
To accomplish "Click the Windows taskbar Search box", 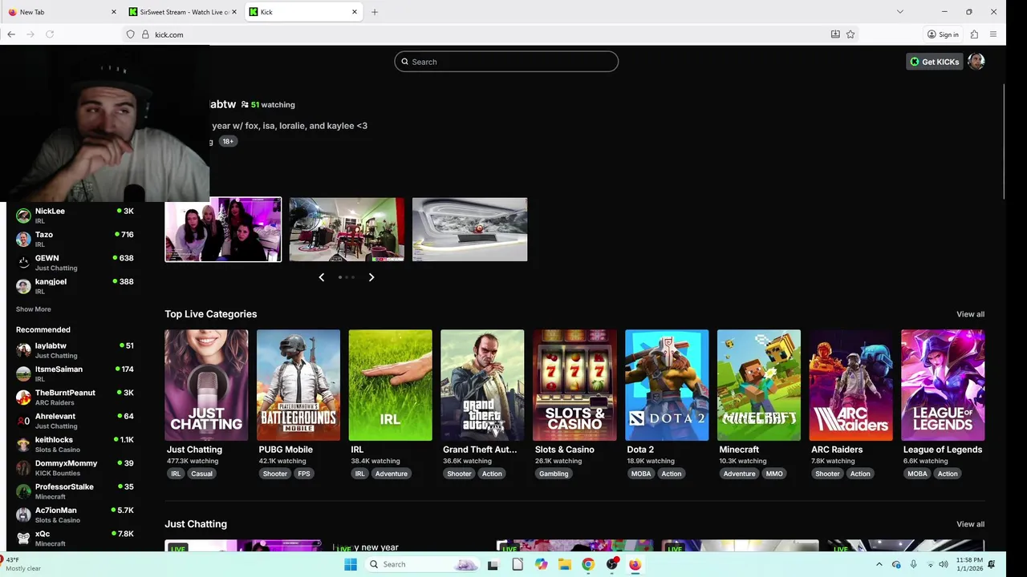I will pos(424,564).
